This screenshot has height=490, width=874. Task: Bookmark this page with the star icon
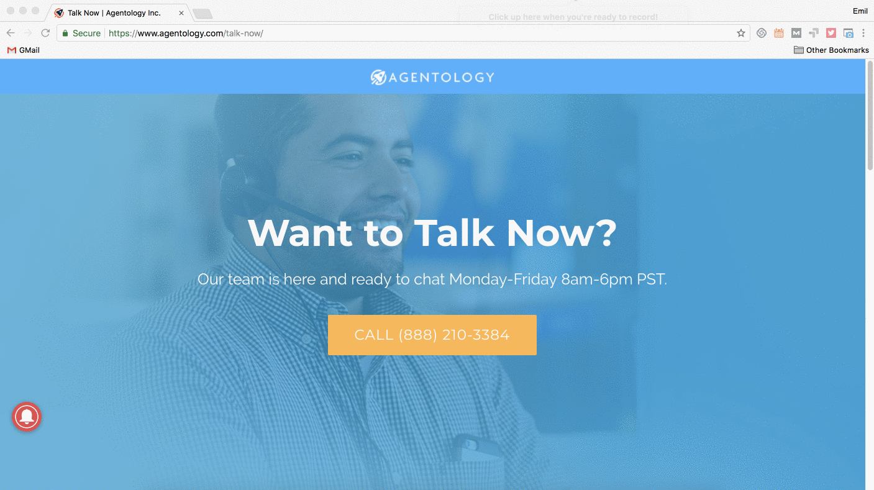[741, 34]
